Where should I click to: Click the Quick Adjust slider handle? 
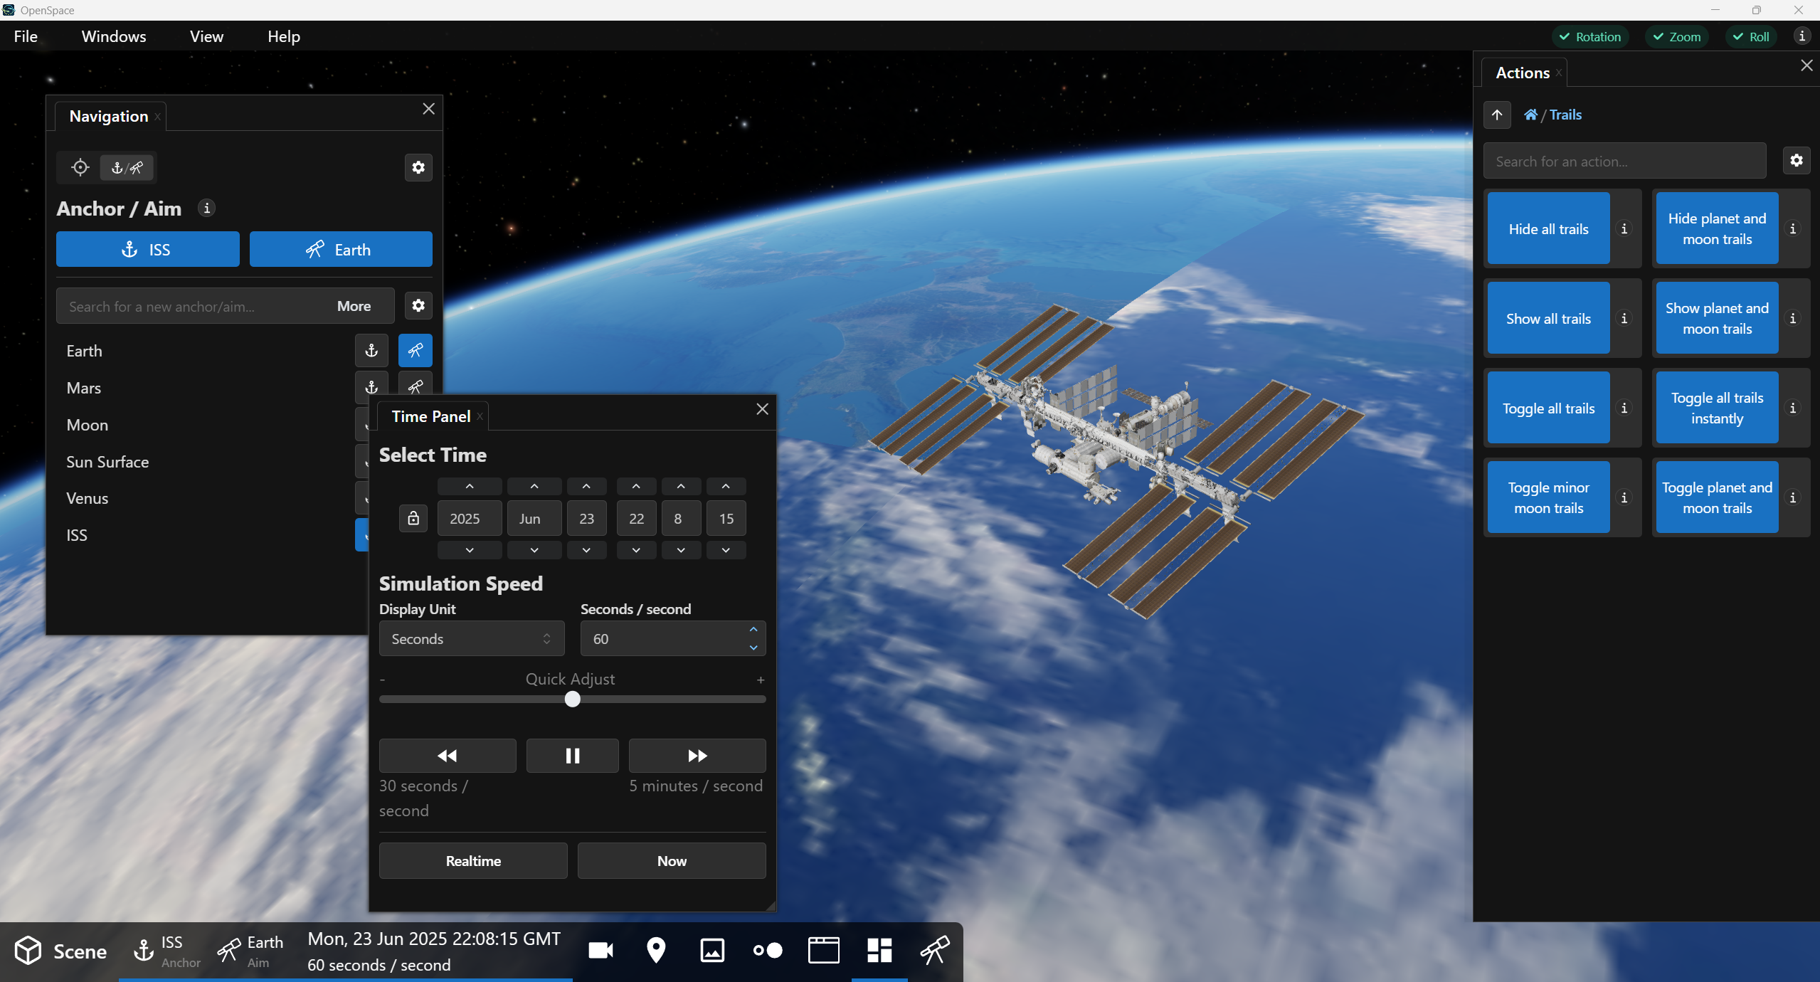573,699
